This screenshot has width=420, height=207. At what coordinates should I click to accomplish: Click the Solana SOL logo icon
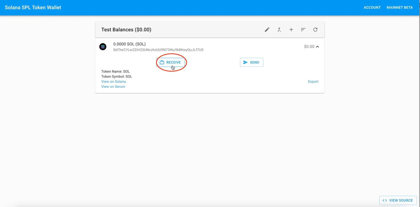pos(103,47)
